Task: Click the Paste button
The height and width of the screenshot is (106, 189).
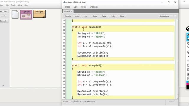Action: coord(104,16)
